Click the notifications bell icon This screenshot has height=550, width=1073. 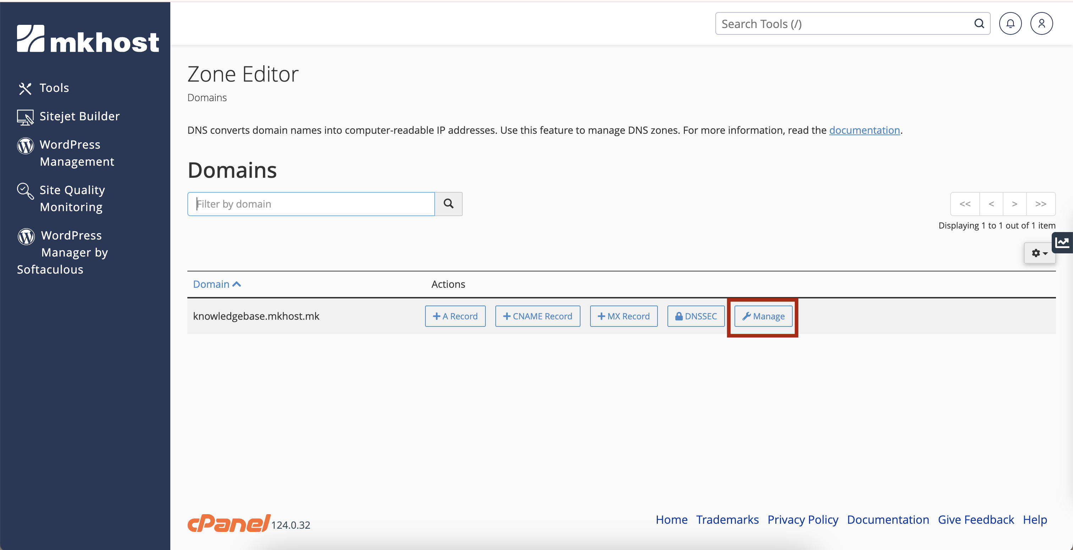pos(1010,24)
